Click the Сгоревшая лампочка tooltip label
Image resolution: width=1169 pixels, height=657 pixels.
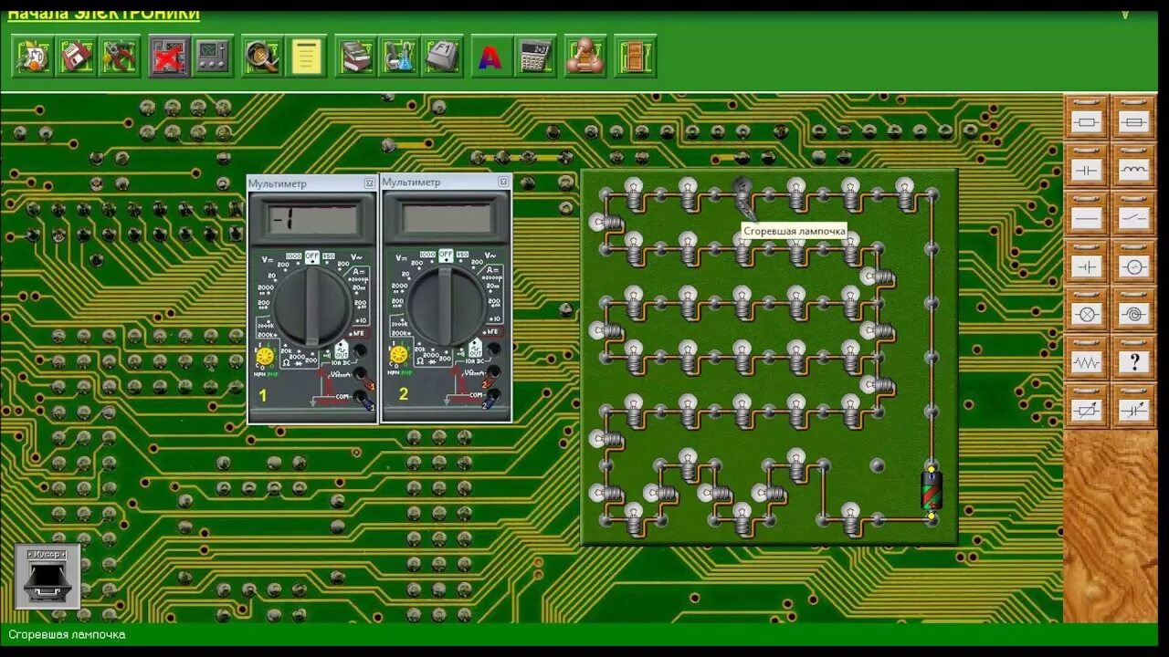tap(794, 231)
